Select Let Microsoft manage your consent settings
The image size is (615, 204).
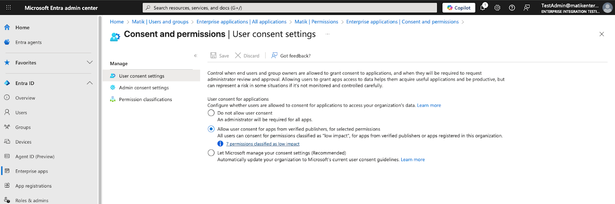click(x=211, y=153)
